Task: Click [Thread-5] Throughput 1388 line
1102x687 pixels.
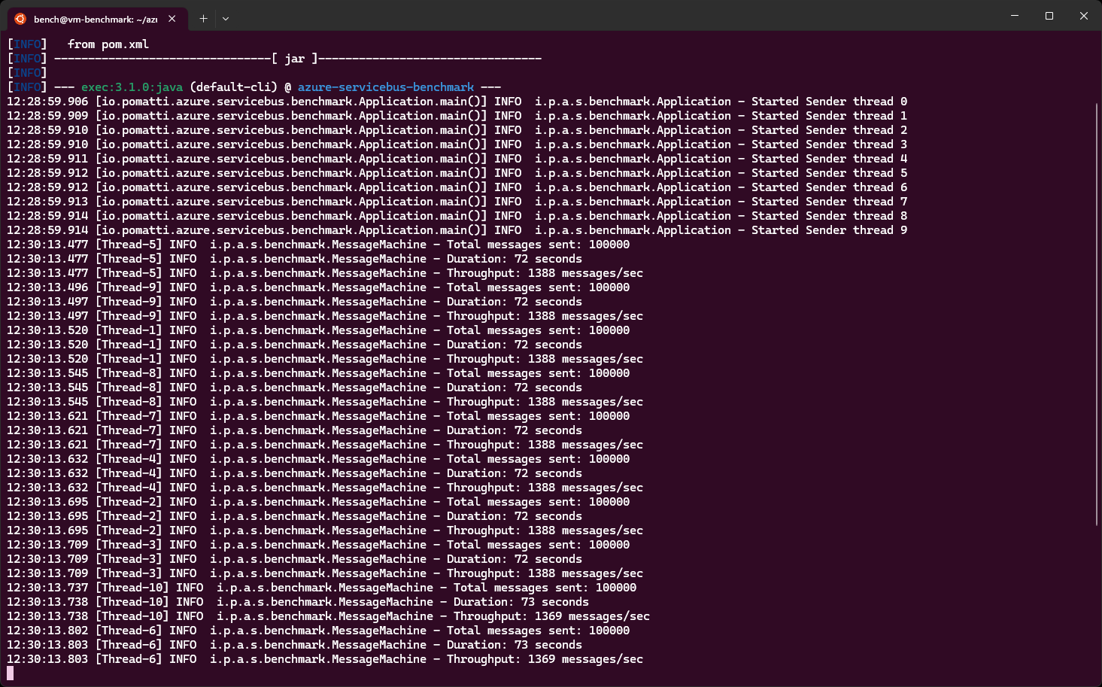Action: [325, 273]
